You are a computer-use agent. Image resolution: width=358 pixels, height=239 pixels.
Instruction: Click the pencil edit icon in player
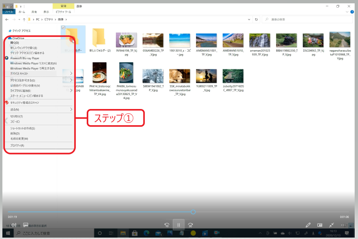point(308,225)
